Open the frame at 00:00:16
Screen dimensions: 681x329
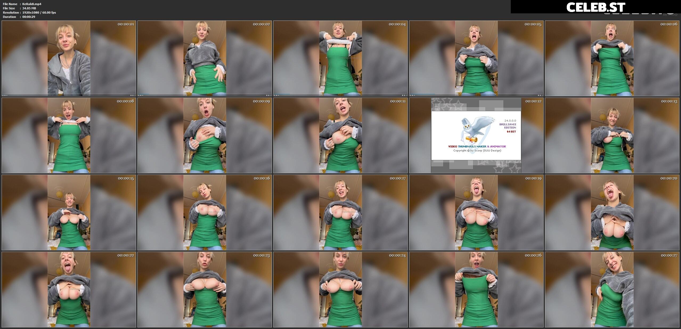[205, 212]
